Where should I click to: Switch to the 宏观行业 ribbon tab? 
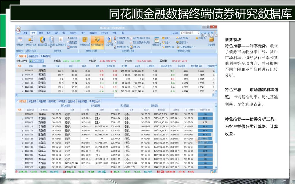74,33
